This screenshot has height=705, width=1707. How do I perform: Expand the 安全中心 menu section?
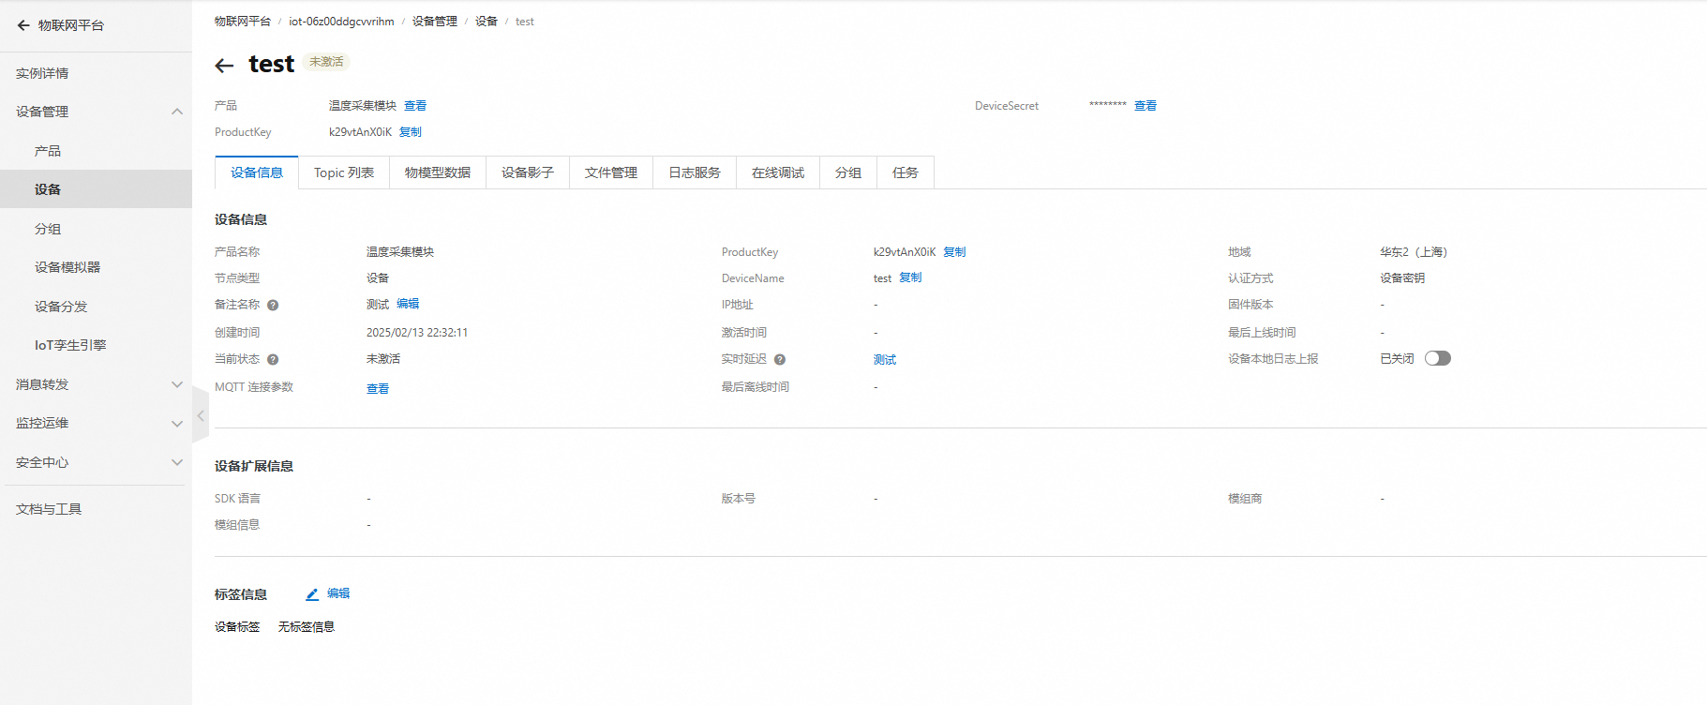(x=176, y=462)
